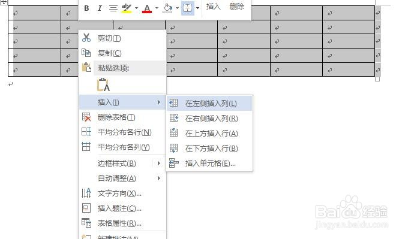Expand the arrow next to 边框样式(B)
This screenshot has height=239, width=411.
coord(159,164)
